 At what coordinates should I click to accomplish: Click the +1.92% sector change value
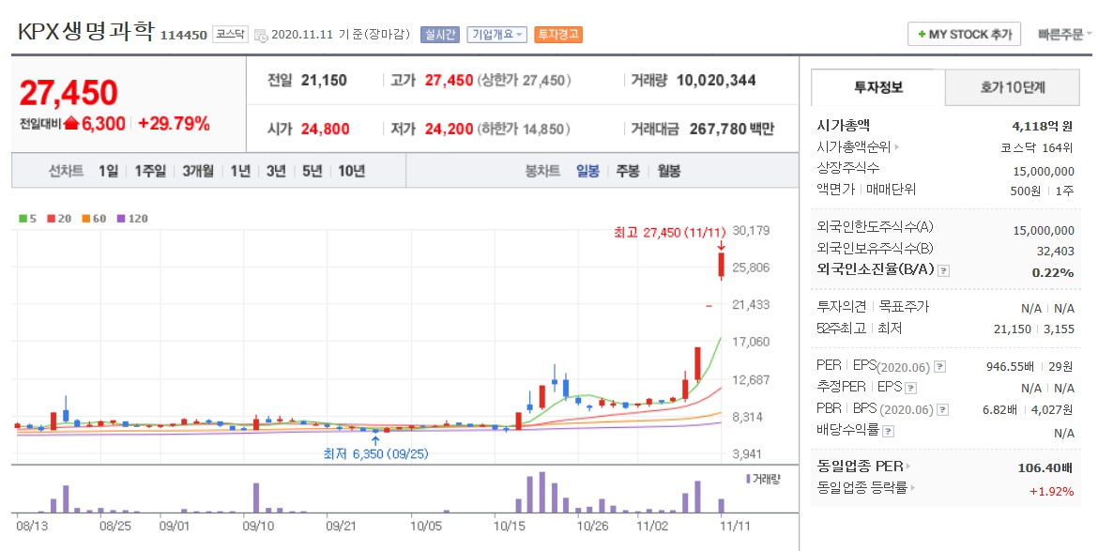click(1051, 492)
